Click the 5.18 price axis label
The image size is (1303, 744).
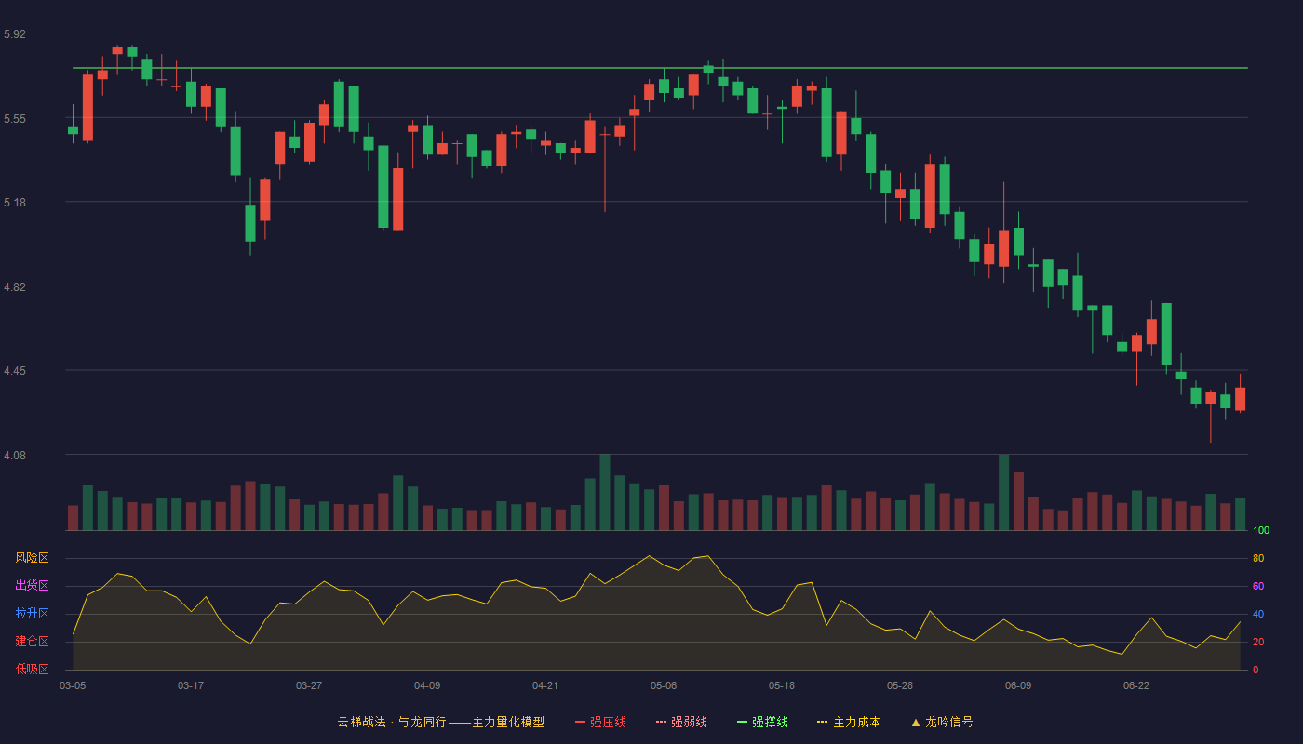tap(15, 203)
